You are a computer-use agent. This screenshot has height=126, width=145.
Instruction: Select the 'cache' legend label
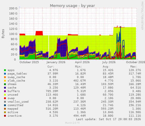pos(12,88)
